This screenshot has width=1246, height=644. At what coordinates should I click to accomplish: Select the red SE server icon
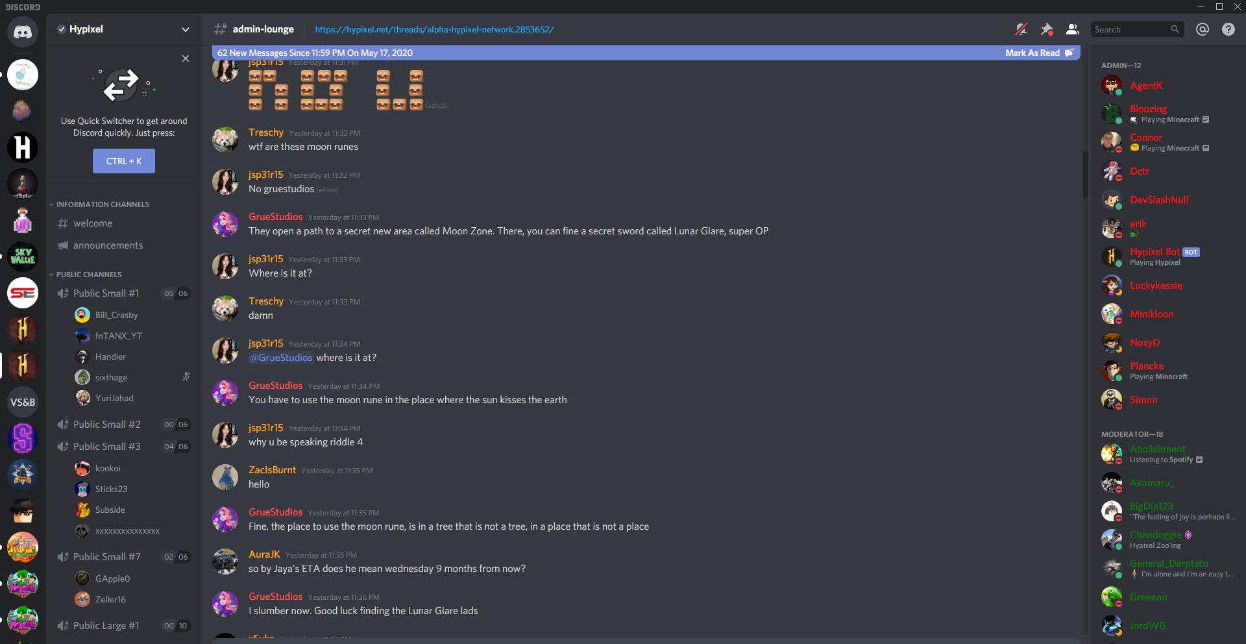click(x=23, y=293)
